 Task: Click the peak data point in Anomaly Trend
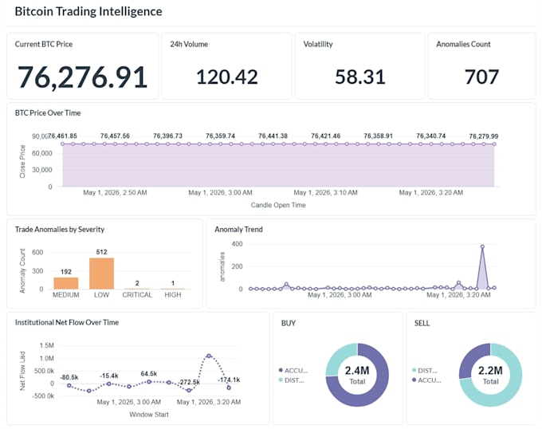click(482, 247)
